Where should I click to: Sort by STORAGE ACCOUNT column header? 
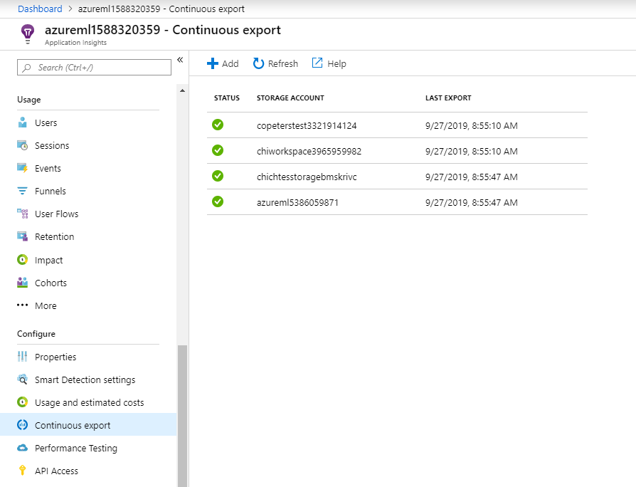[x=290, y=98]
